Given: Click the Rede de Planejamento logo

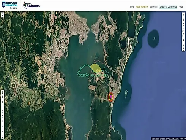Looking at the screenshot, I should [31, 5].
